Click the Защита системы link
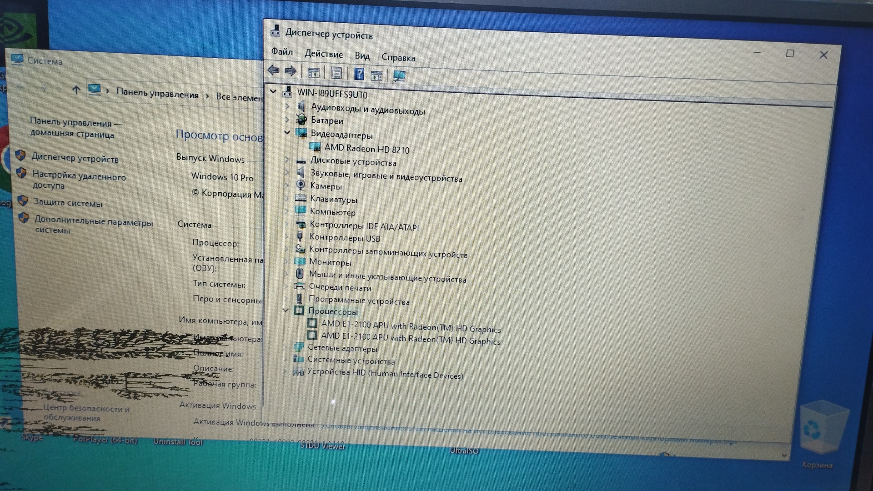This screenshot has height=491, width=873. (x=68, y=203)
